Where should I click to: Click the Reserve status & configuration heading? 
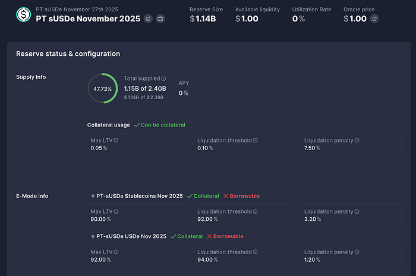[68, 54]
